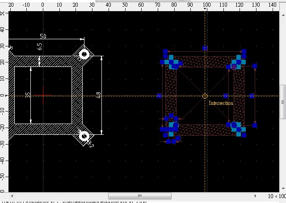Click the blue grip handle at top center
The image size is (286, 203).
pyautogui.click(x=205, y=48)
